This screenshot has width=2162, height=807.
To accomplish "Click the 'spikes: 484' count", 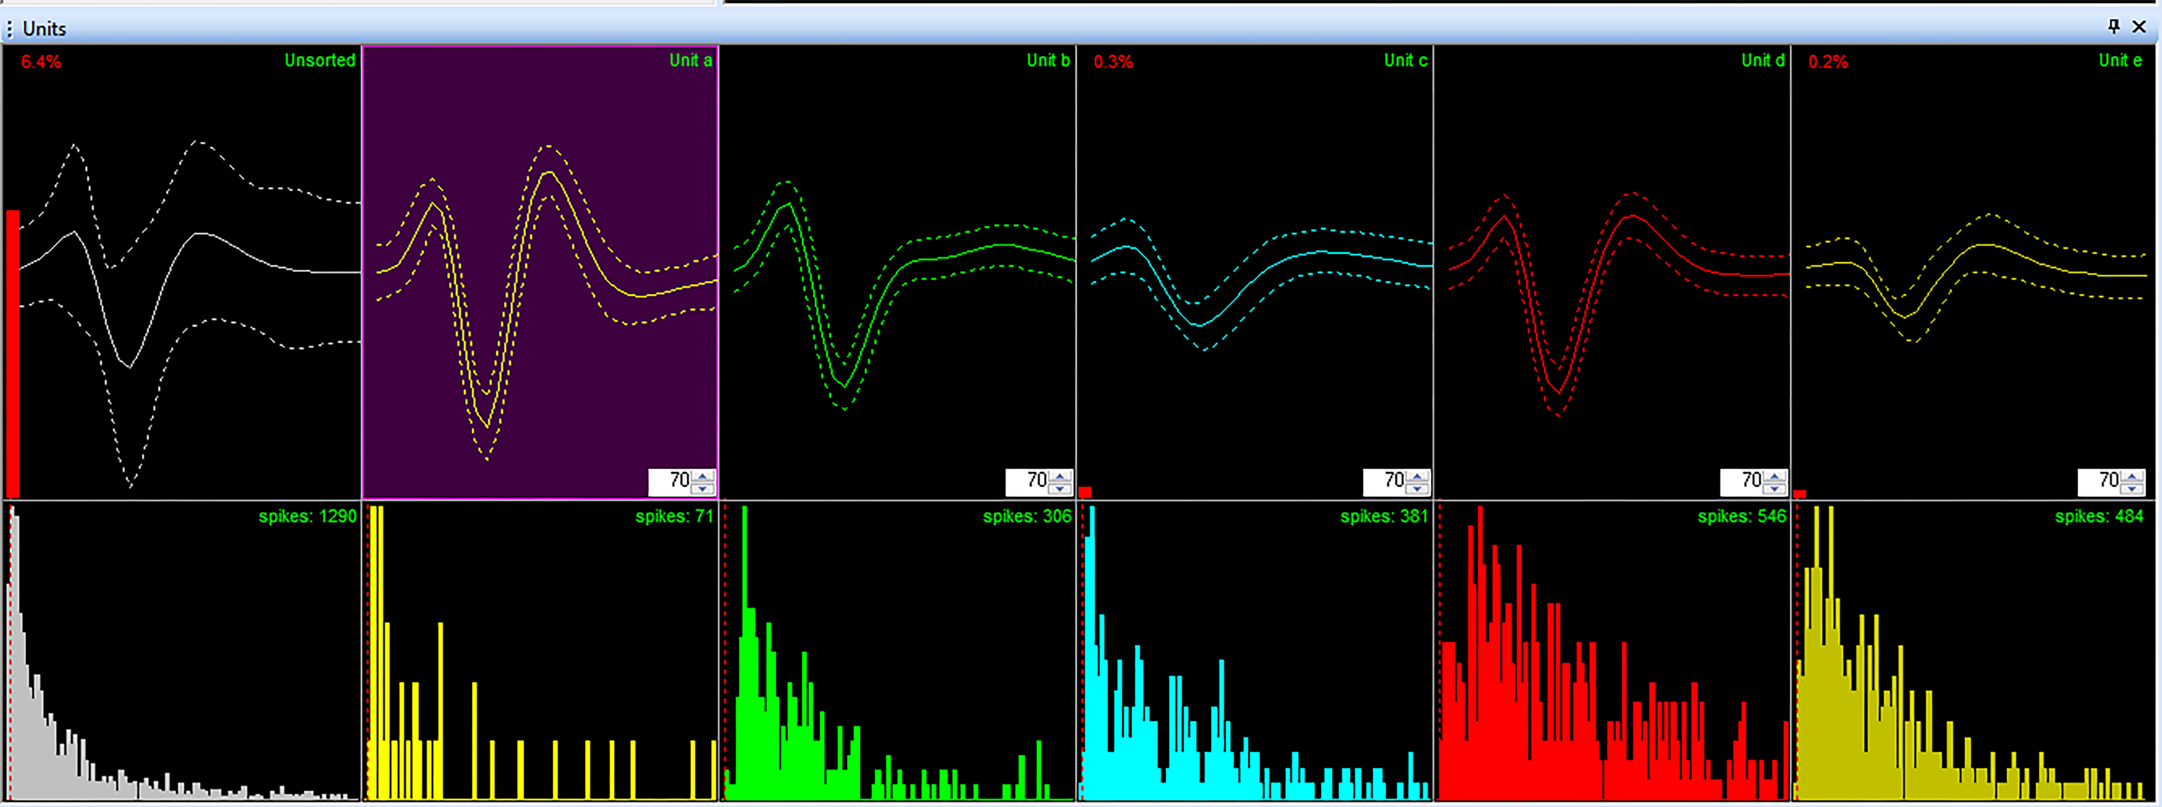I will pyautogui.click(x=2099, y=517).
